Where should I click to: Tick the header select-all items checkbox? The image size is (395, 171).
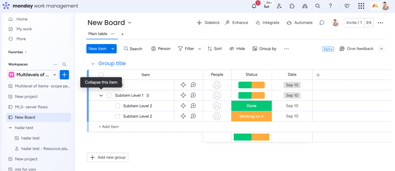[101, 75]
